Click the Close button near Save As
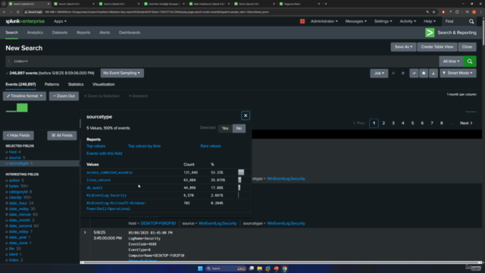The image size is (485, 273). pyautogui.click(x=467, y=47)
